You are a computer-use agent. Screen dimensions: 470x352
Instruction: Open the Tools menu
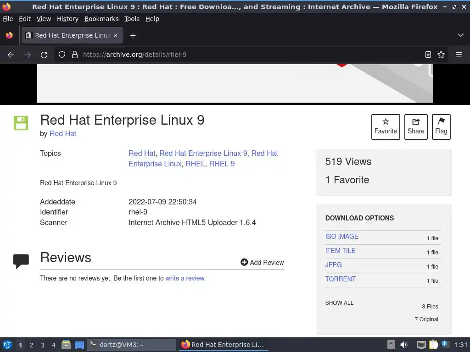pyautogui.click(x=132, y=19)
